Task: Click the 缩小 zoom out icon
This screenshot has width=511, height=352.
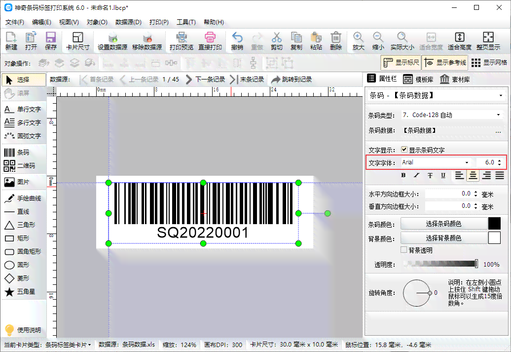Action: coord(378,41)
